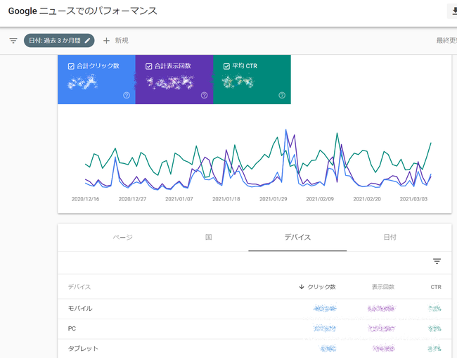Click the Google ニュースでのパフォーマンス heading
Screen dimensions: 457x358
coord(83,11)
